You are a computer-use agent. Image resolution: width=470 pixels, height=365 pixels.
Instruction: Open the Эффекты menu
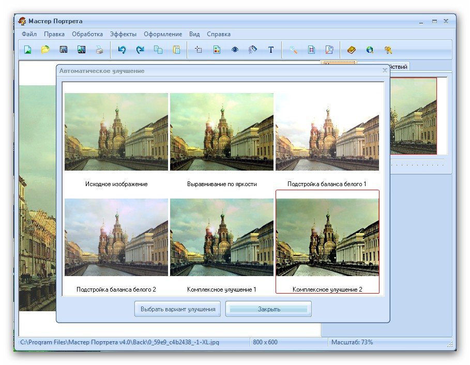click(x=123, y=34)
